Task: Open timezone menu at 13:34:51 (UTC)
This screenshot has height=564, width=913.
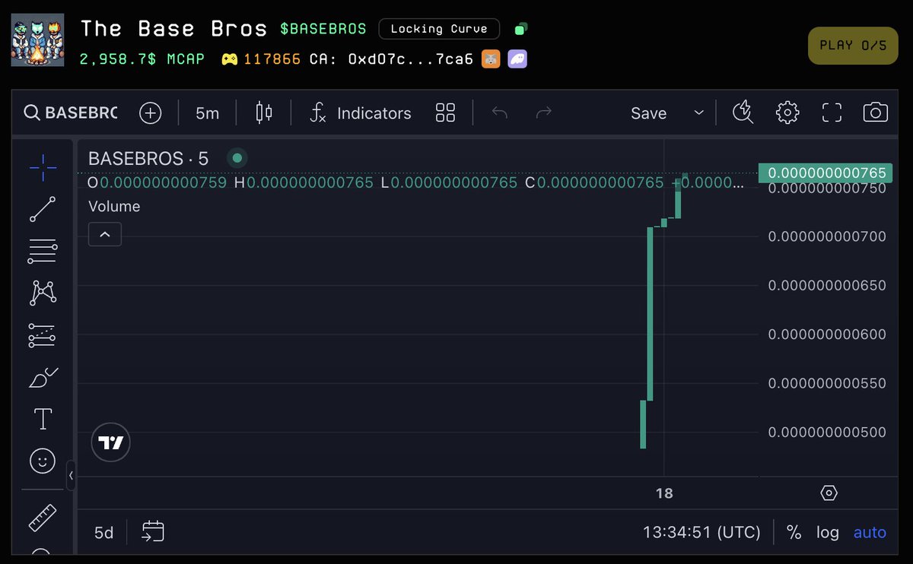Action: tap(701, 533)
